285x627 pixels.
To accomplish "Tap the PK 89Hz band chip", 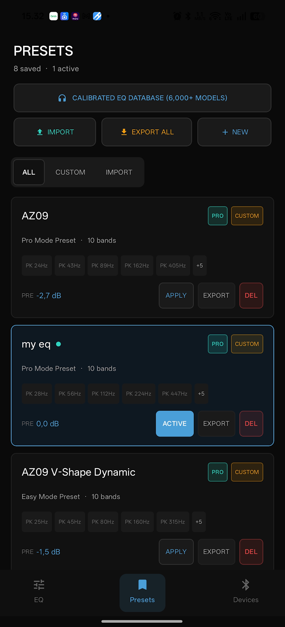I will pos(103,266).
